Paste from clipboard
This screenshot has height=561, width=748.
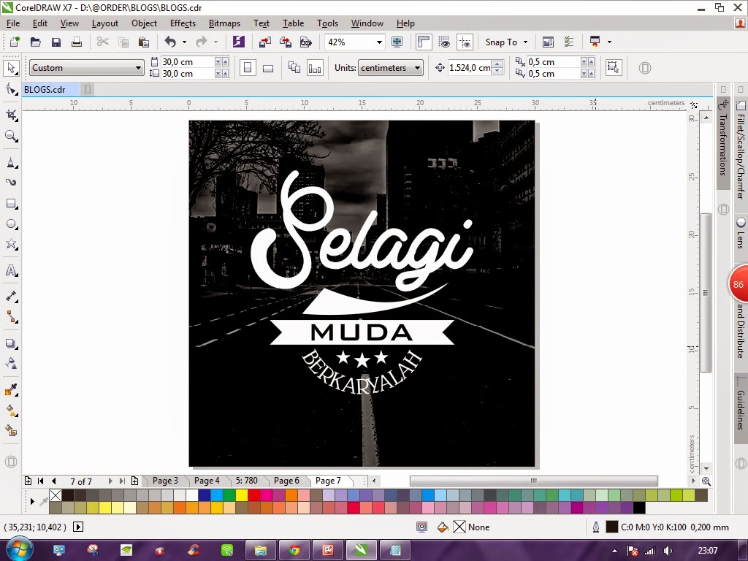click(143, 42)
